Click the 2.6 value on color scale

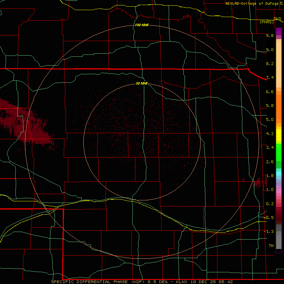coord(270,162)
